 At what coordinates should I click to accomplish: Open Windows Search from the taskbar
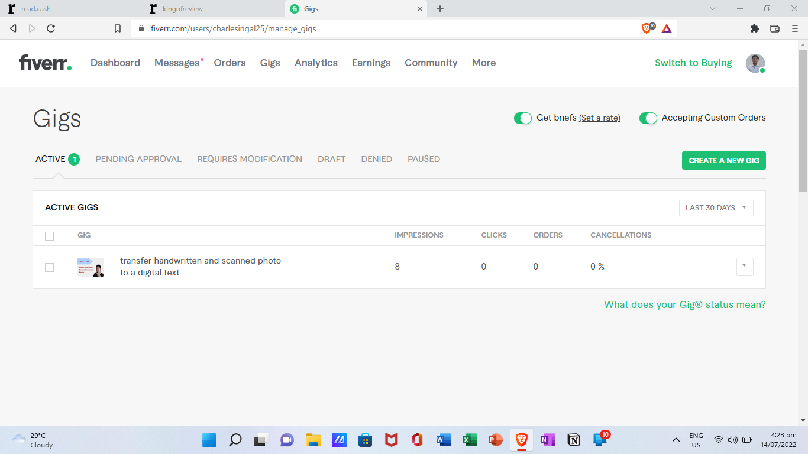pyautogui.click(x=235, y=440)
